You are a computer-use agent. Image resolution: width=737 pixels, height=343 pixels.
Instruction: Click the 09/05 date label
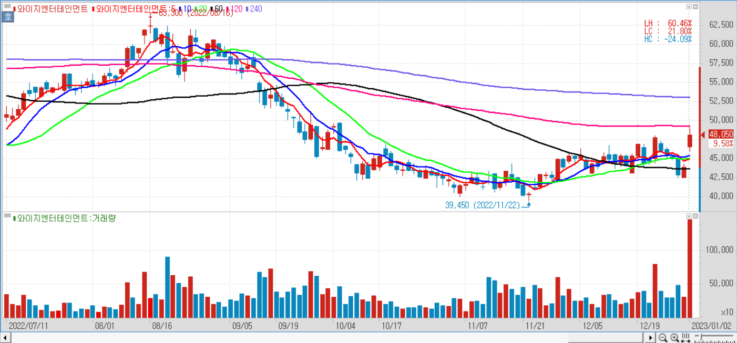click(x=242, y=326)
